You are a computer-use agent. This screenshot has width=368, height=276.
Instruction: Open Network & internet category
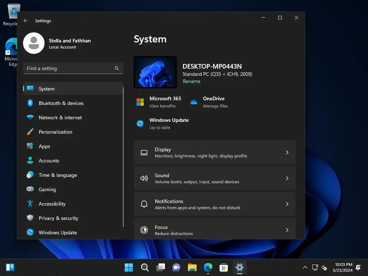point(73,118)
